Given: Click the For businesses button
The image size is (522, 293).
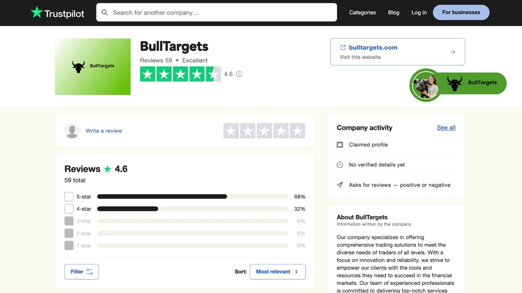Looking at the screenshot, I should (461, 13).
